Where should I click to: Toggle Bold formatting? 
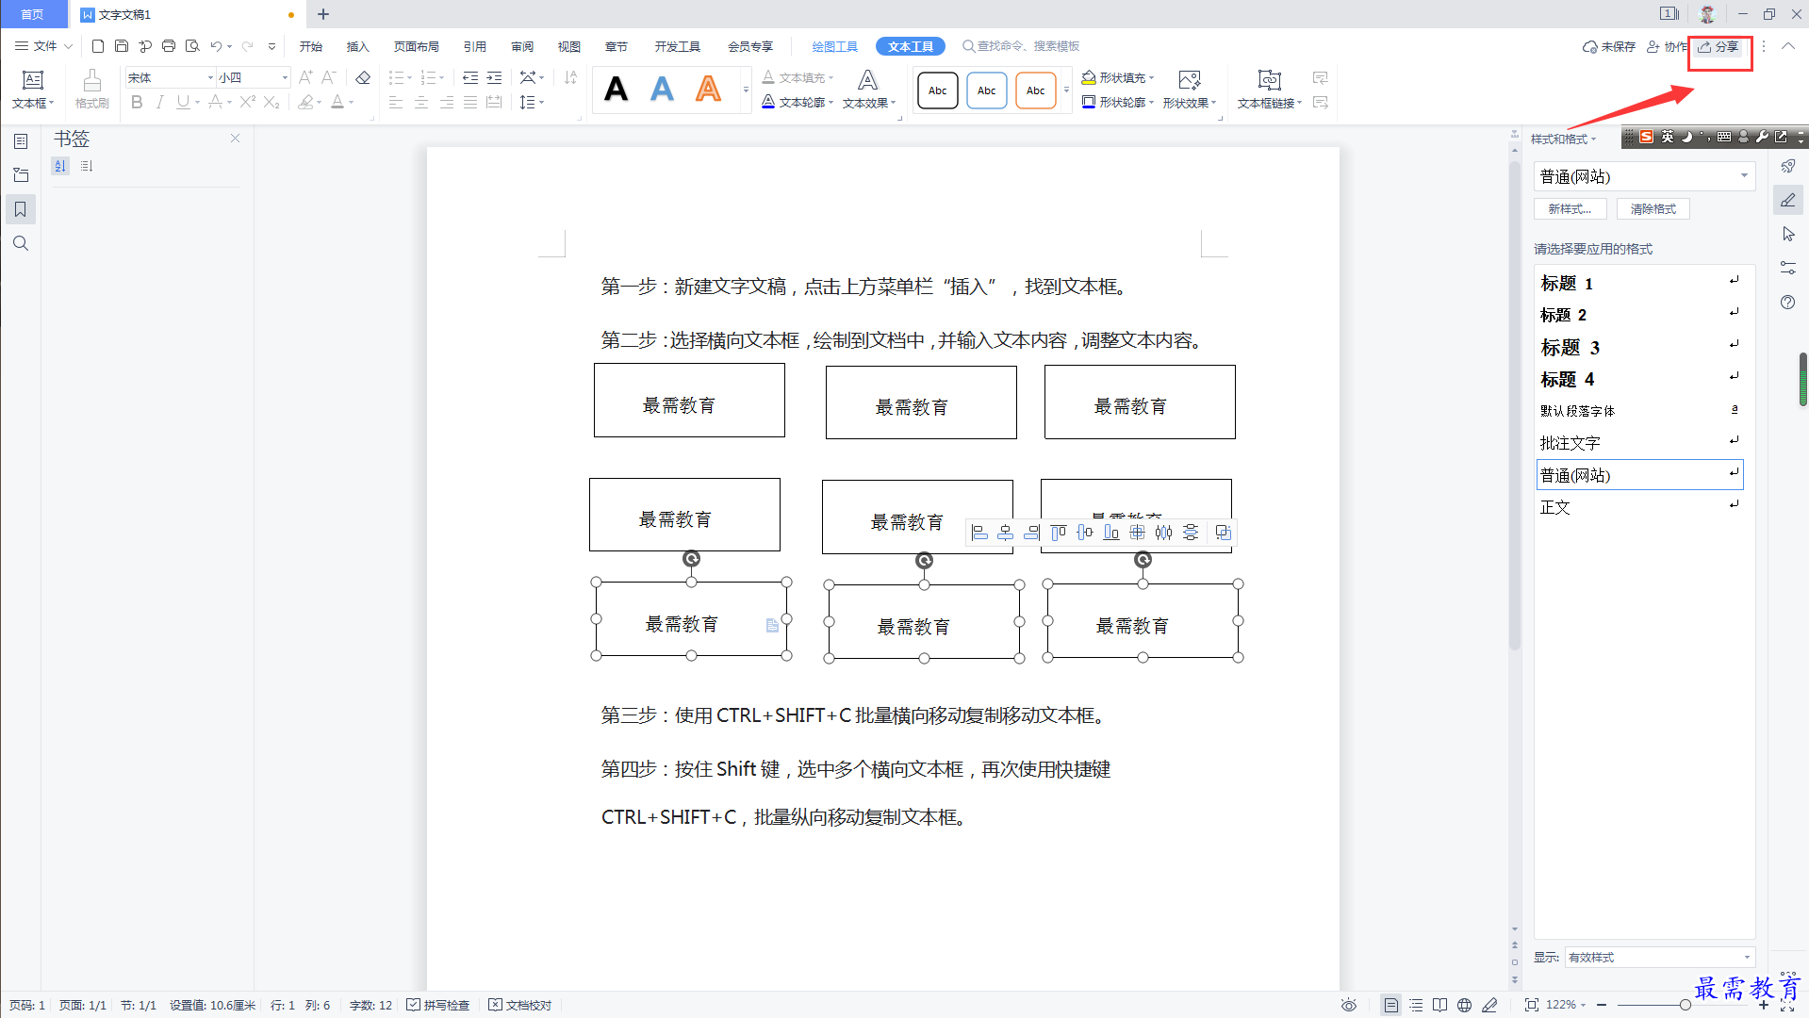tap(137, 102)
